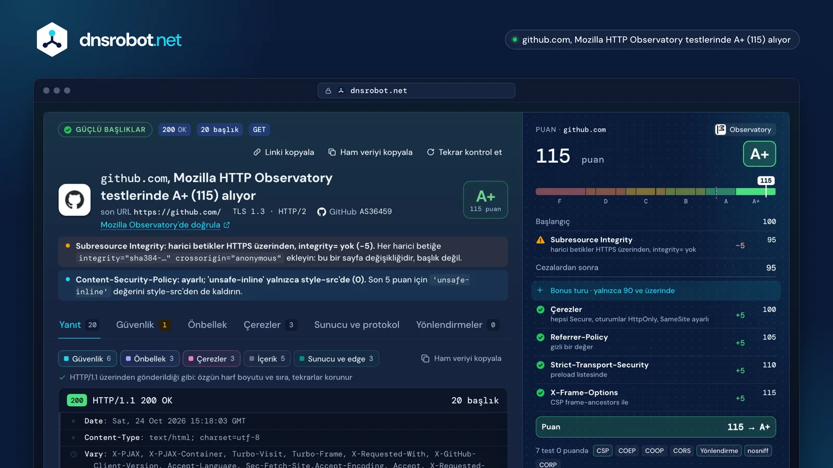Click top Ham veriyi kopyala button
Screen dimensions: 833x468
pyautogui.click(x=370, y=152)
